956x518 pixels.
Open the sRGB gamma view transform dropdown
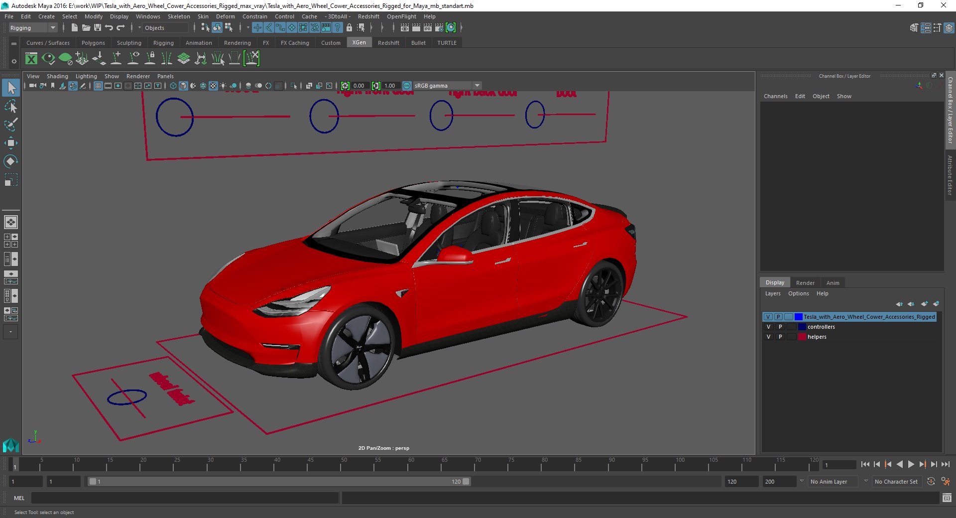click(447, 86)
